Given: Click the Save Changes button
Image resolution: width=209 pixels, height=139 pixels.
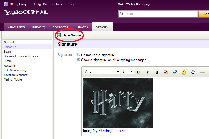Looking at the screenshot, I should point(69,35).
